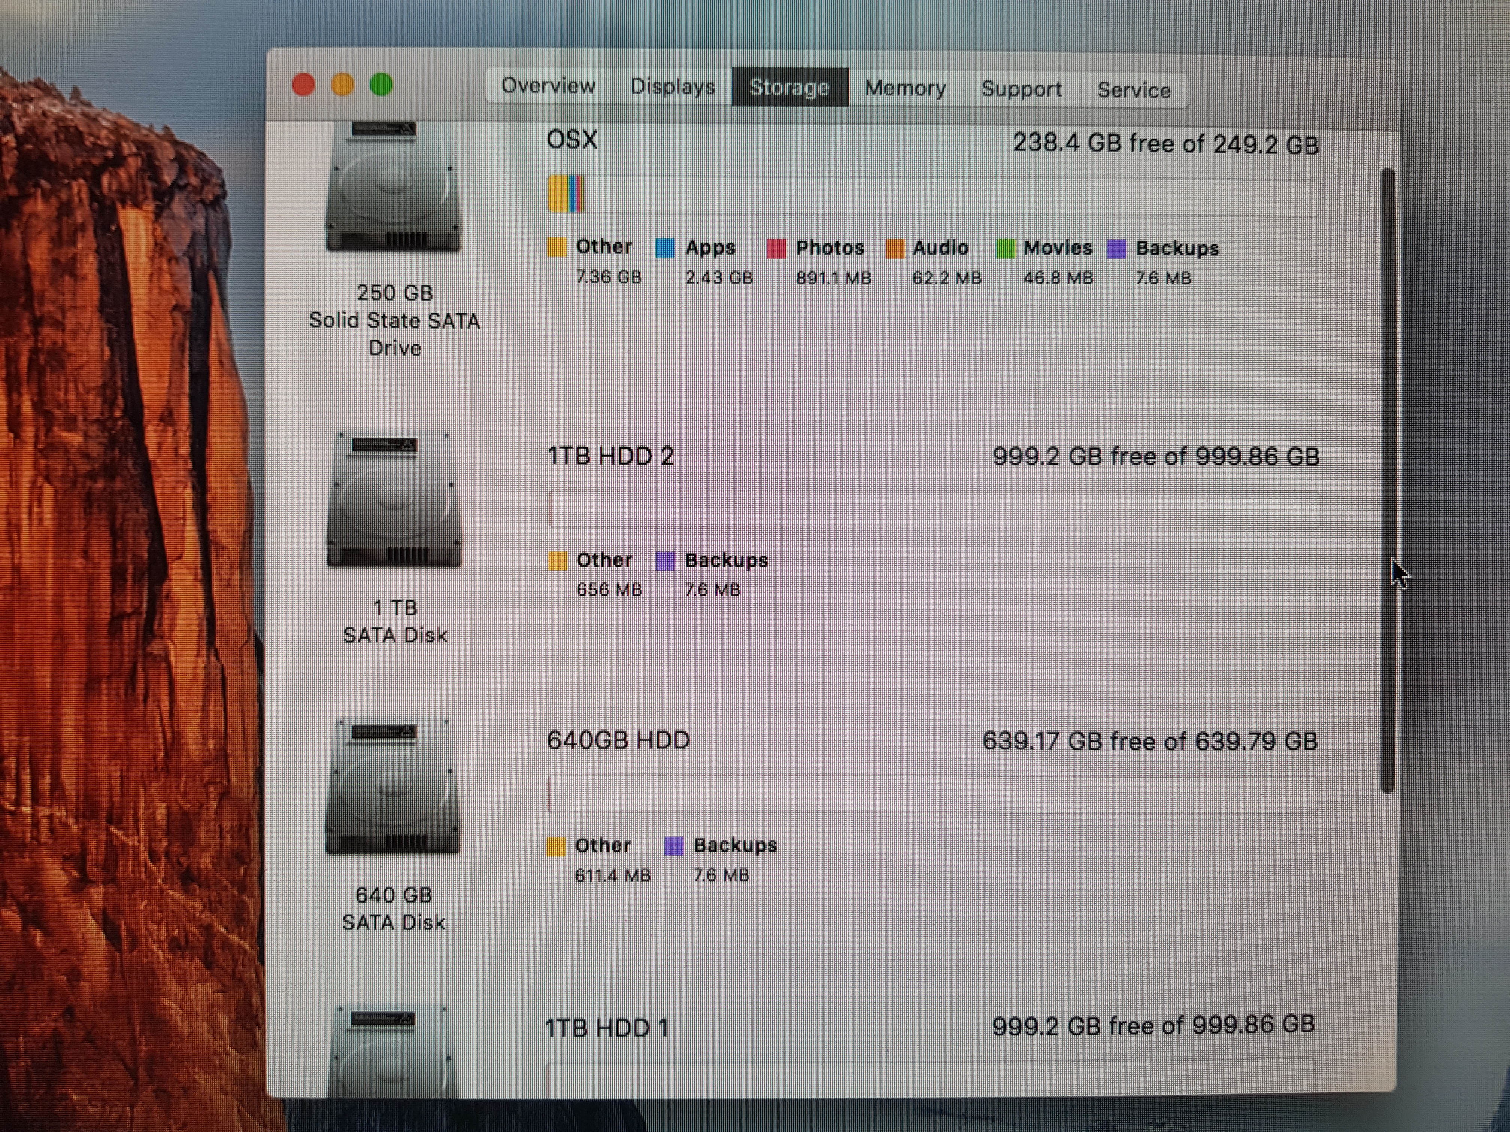Click the 891.1 MB Photos value
Viewport: 1510px width, 1132px height.
834,279
